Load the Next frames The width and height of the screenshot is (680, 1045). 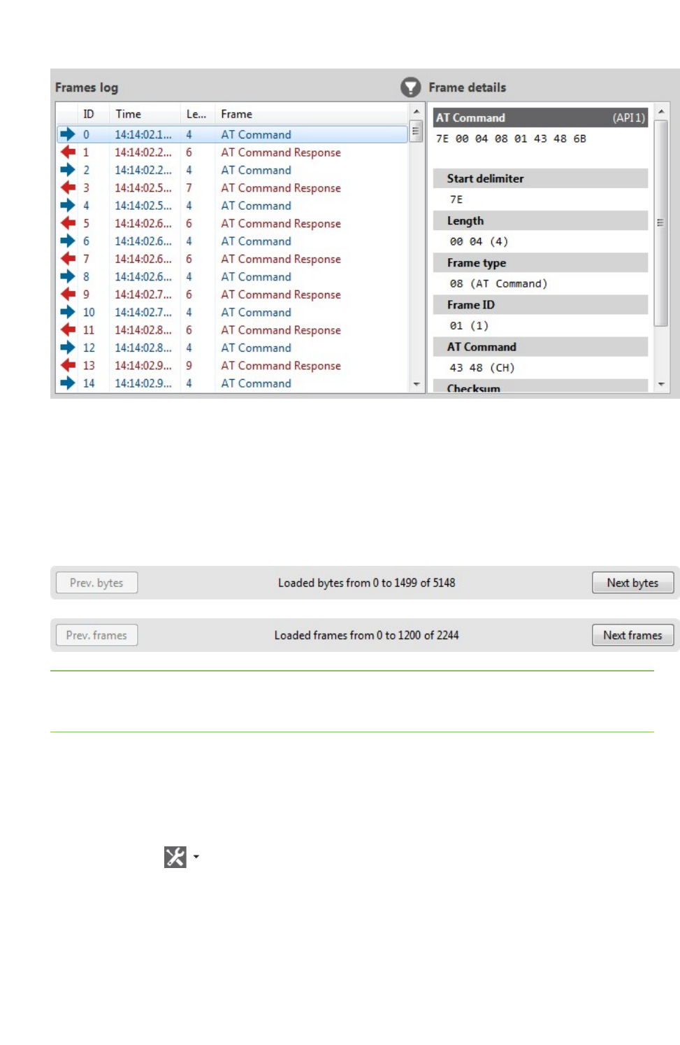click(632, 635)
